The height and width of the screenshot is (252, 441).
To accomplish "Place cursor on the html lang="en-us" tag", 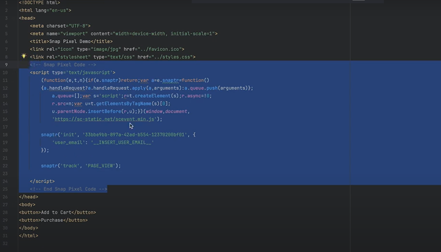I will (x=45, y=10).
